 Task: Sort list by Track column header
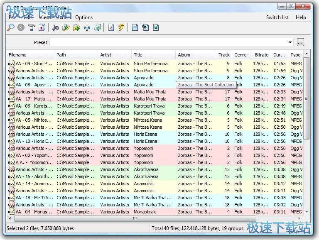coord(224,55)
